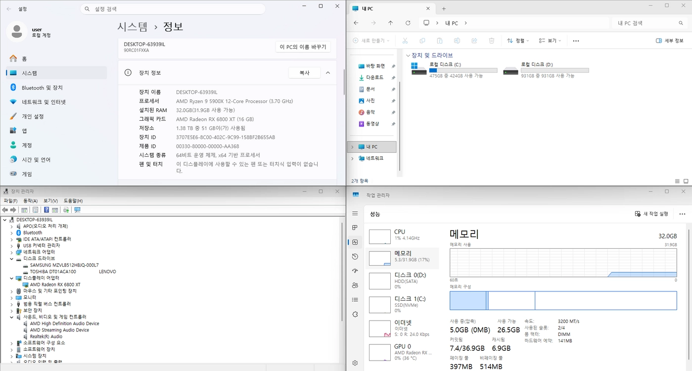This screenshot has width=692, height=371.
Task: Open Details icon in Task Manager sidebar
Action: click(x=355, y=299)
